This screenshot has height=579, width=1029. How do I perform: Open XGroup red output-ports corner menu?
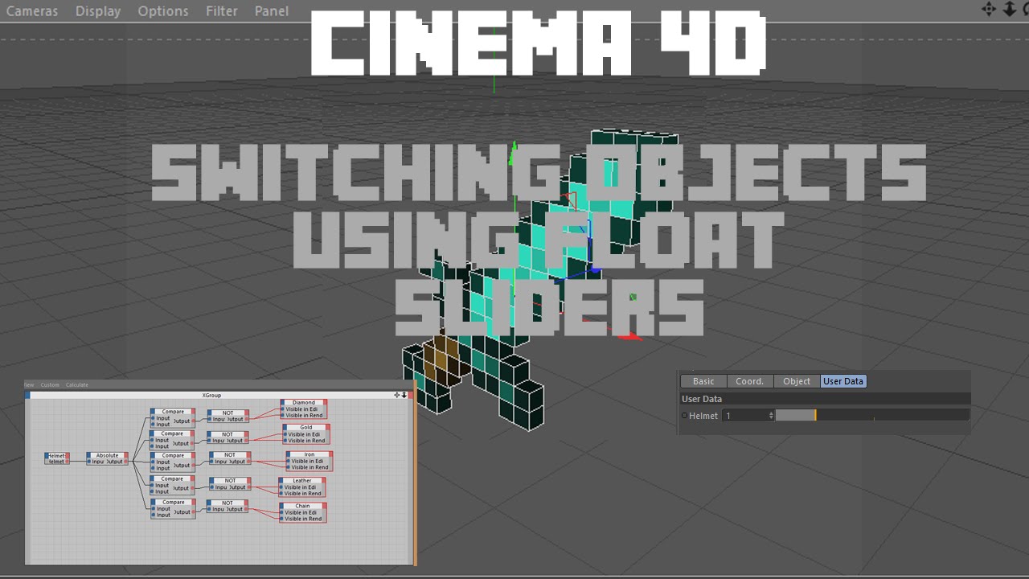click(x=410, y=395)
